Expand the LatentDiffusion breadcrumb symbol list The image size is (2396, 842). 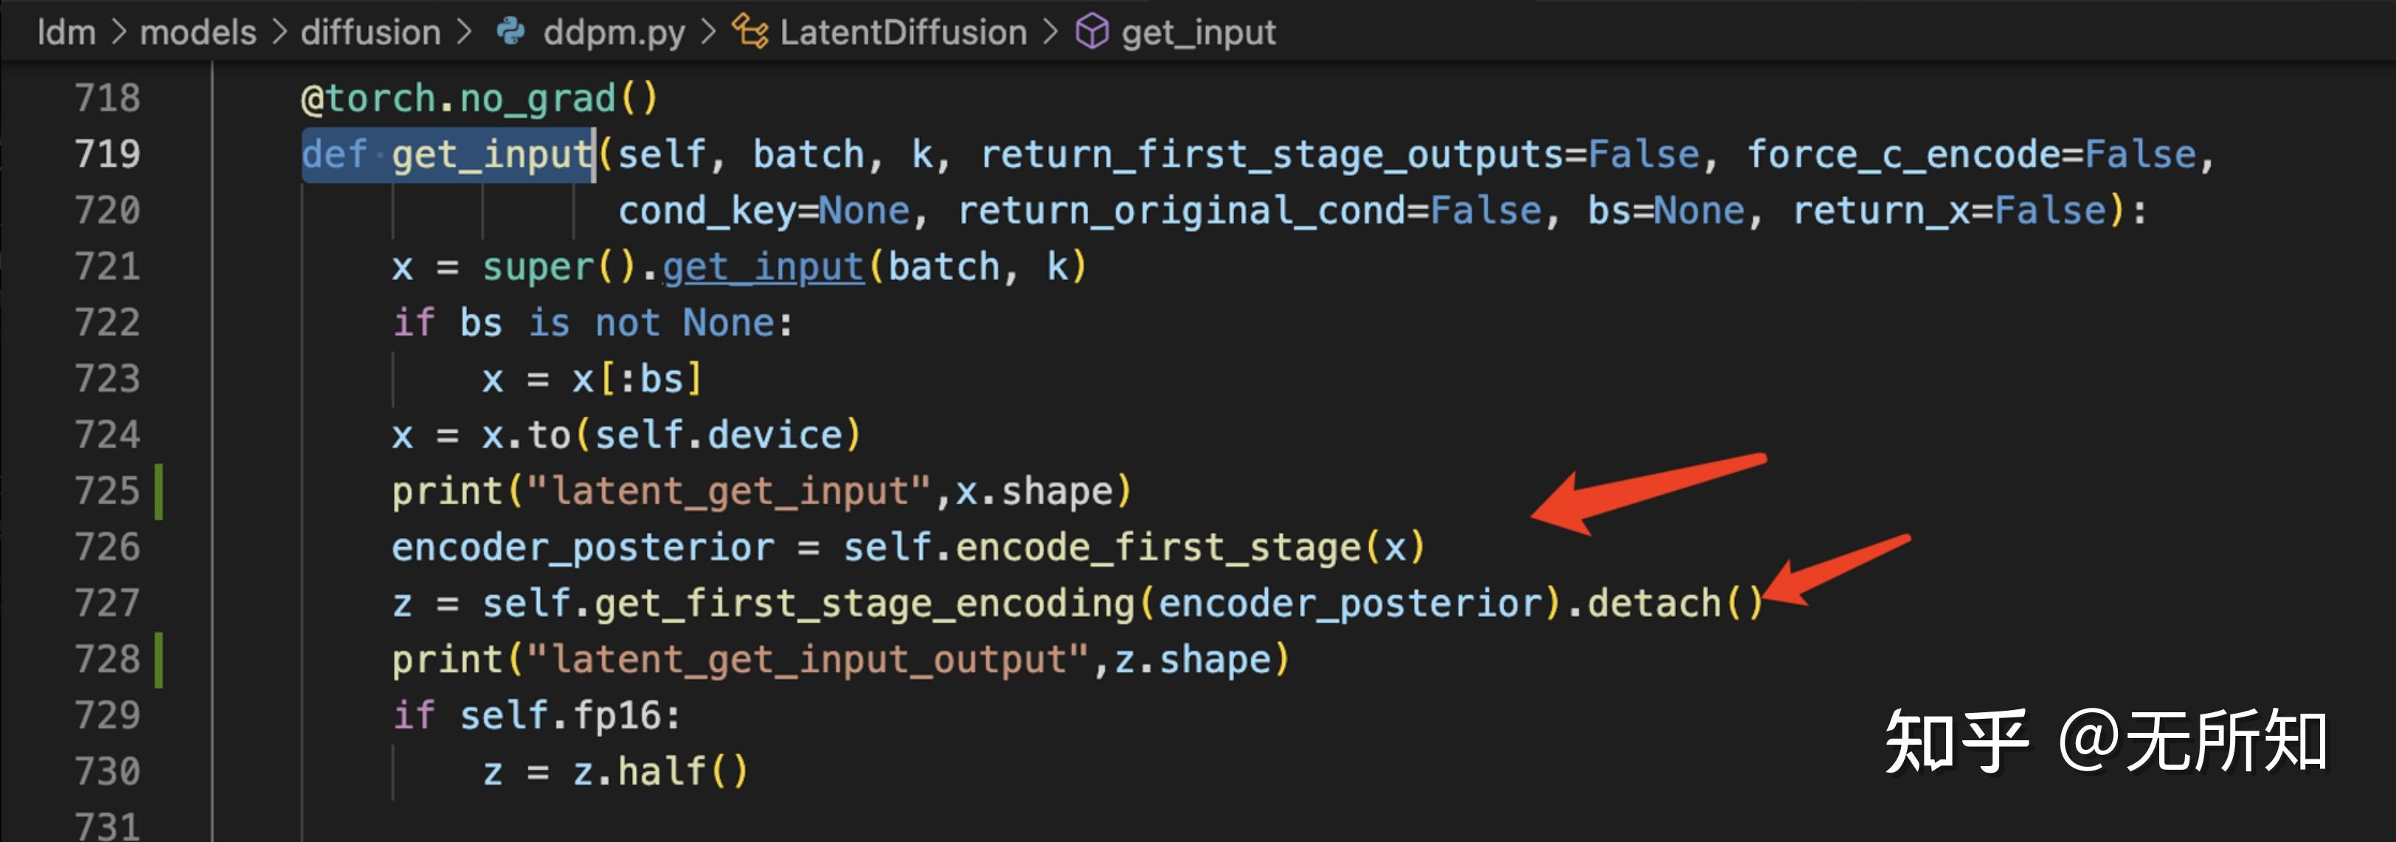pyautogui.click(x=902, y=32)
